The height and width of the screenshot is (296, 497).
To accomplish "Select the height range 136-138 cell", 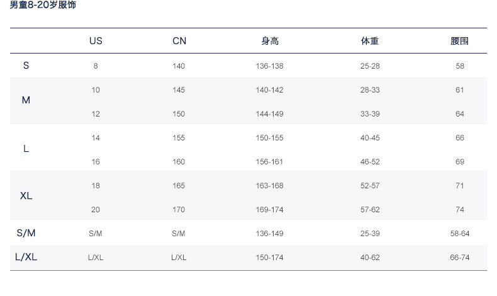I will 269,66.
